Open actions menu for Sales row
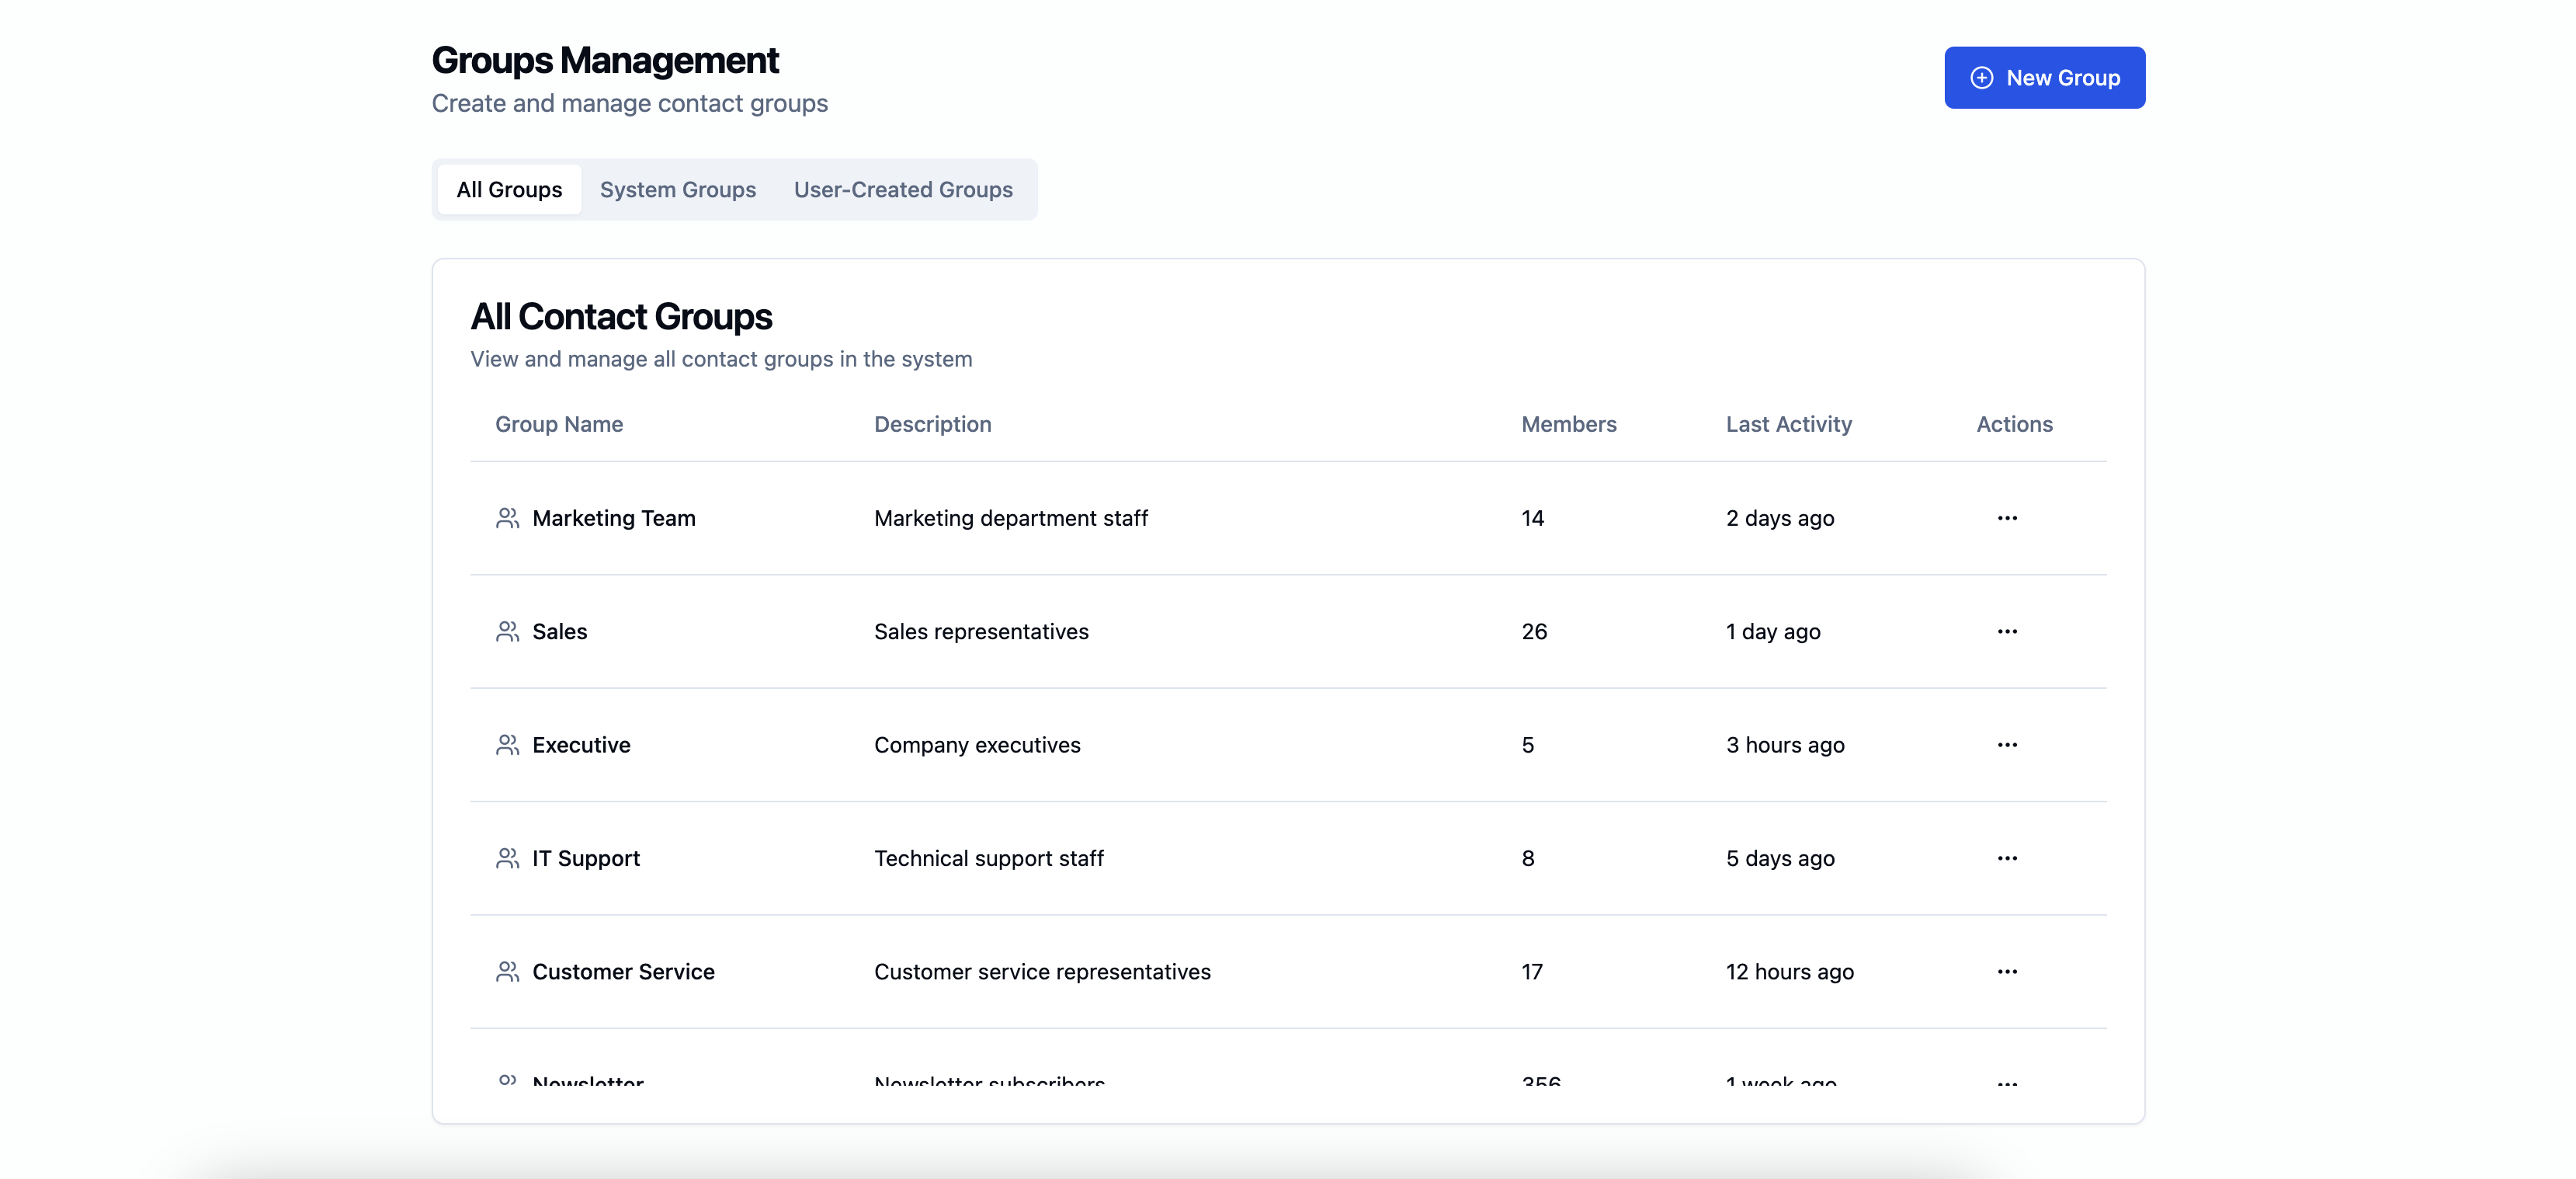The width and height of the screenshot is (2576, 1179). (2006, 631)
